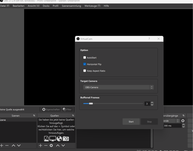Viewport: 193px width, 151px height.
Task: Add a scene with the plus icon
Action: click(2, 146)
